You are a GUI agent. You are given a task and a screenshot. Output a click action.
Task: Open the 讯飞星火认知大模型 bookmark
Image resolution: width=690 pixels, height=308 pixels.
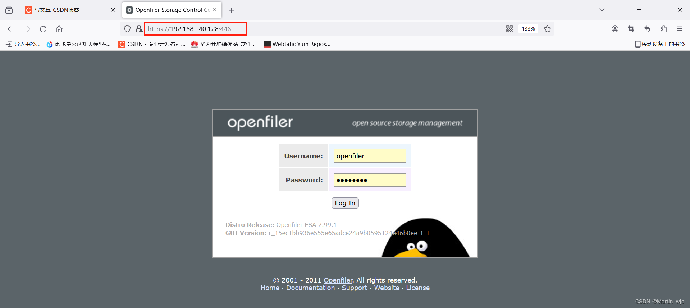(79, 44)
